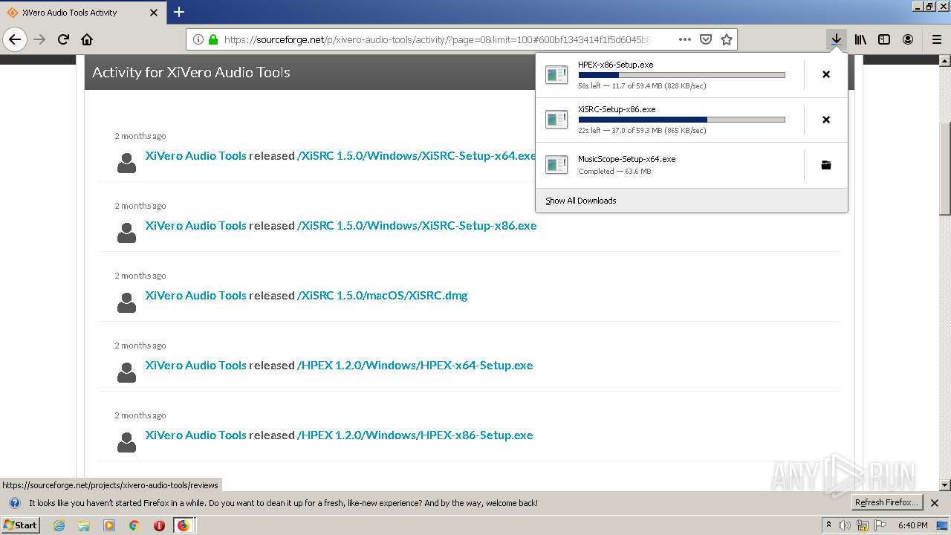This screenshot has width=951, height=535.
Task: Open folder containing MusicScope-Setup-x64.exe
Action: click(825, 165)
